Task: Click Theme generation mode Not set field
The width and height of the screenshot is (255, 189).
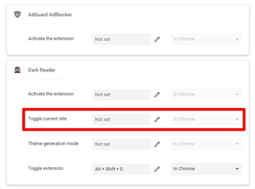Action: pyautogui.click(x=121, y=144)
